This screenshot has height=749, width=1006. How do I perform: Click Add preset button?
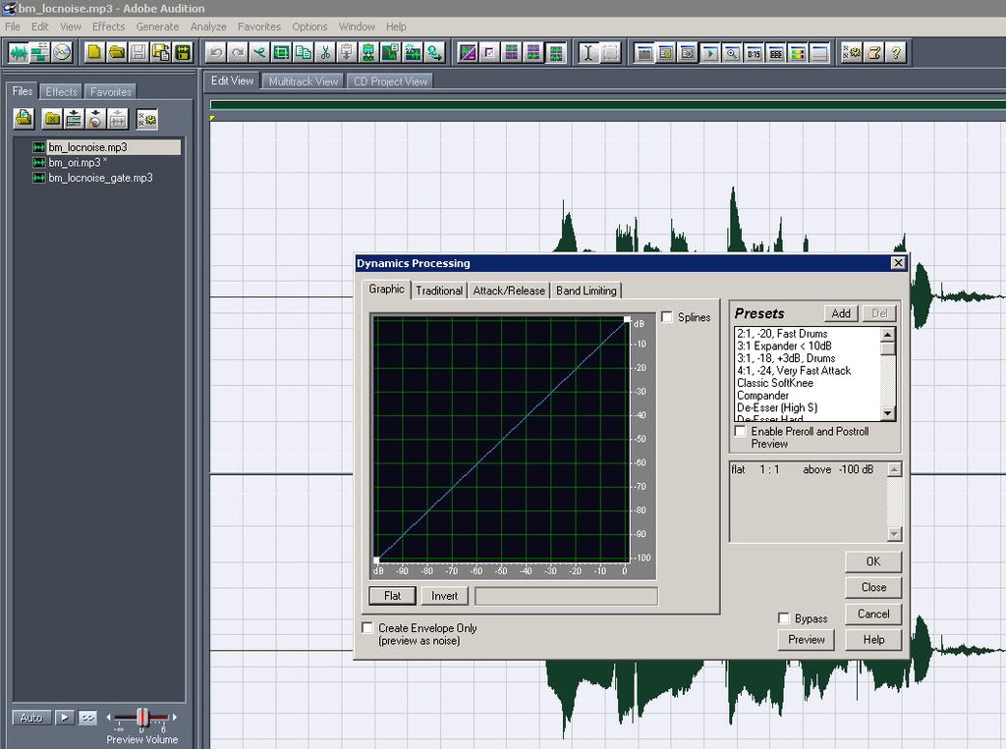pyautogui.click(x=841, y=313)
